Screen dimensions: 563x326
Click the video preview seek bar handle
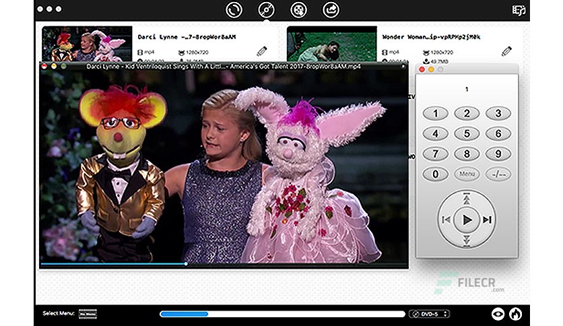coord(186,264)
